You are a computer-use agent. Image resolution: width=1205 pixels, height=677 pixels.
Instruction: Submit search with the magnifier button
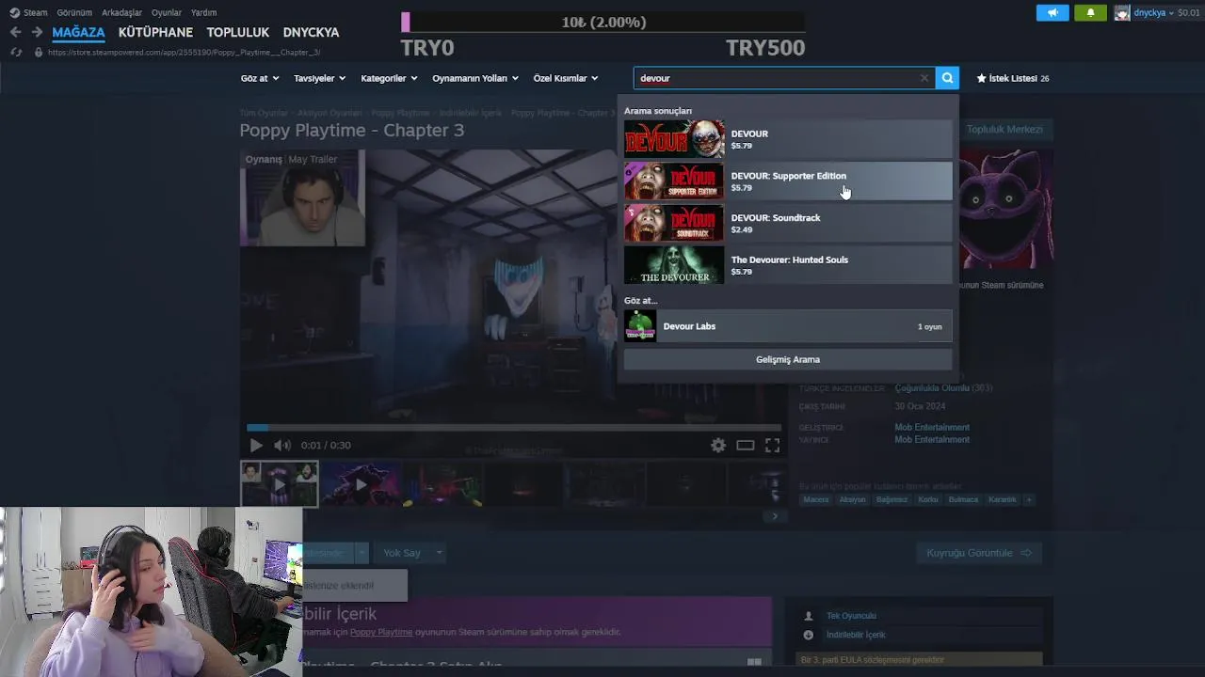pos(947,78)
